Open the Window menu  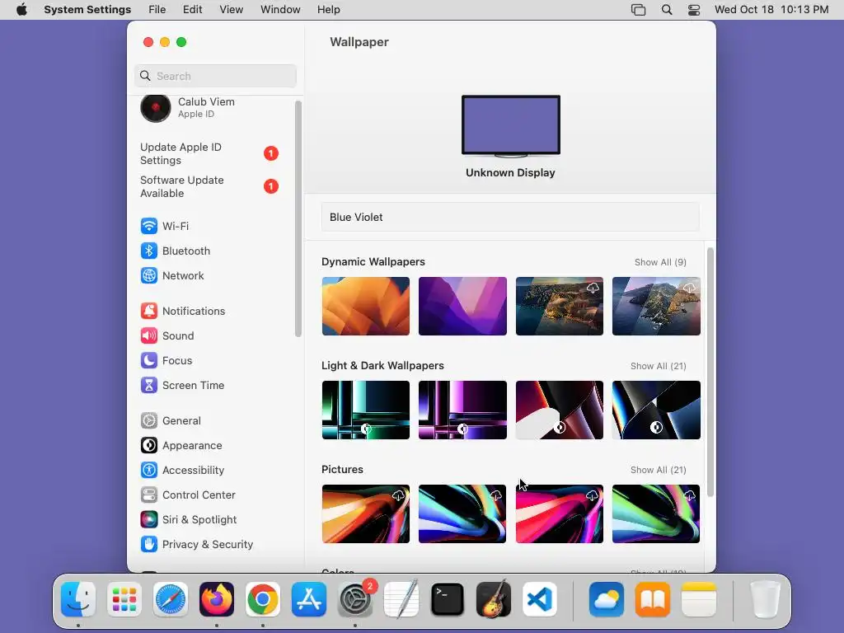click(x=280, y=10)
